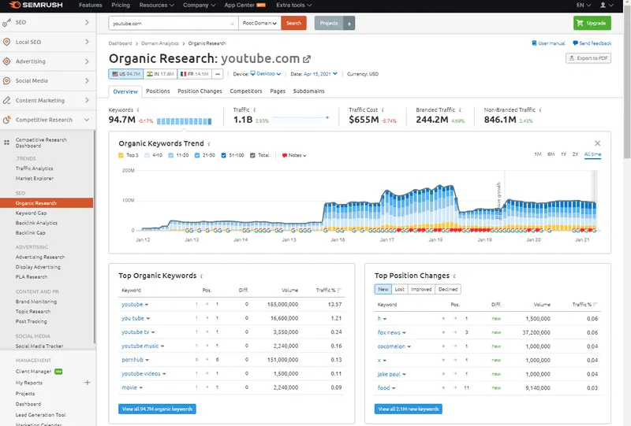
Task: Click the Advertising target icon
Action: 6,61
